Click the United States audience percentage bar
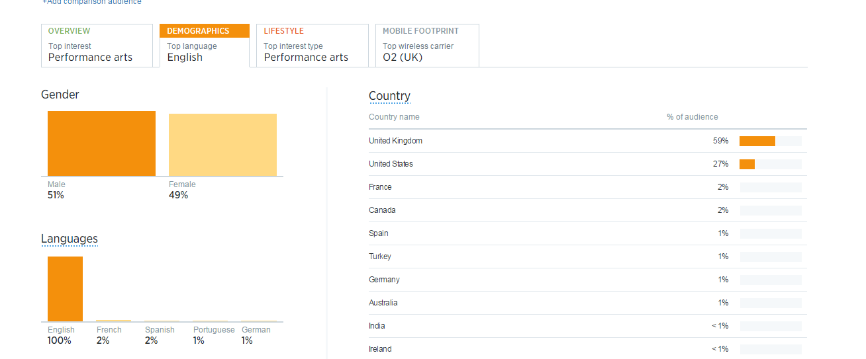This screenshot has height=359, width=866. tap(747, 164)
